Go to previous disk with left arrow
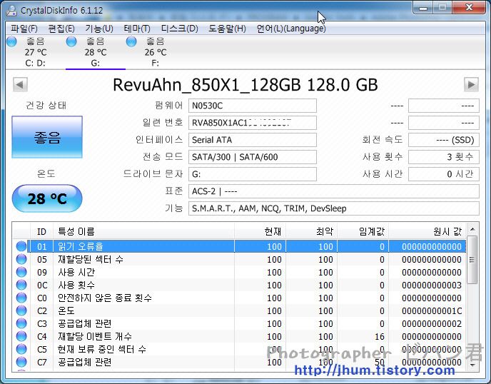Image resolution: width=491 pixels, height=384 pixels. tap(21, 84)
